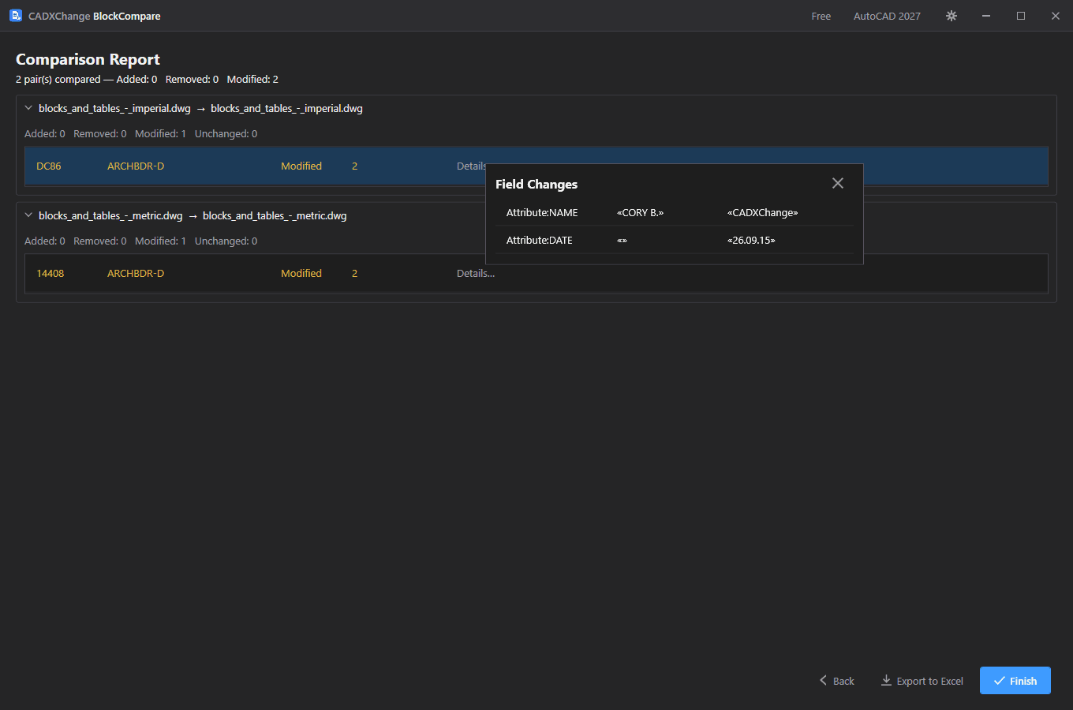Click the CADXChange BlockCompare app logo icon
Viewport: 1073px width, 710px height.
click(15, 16)
